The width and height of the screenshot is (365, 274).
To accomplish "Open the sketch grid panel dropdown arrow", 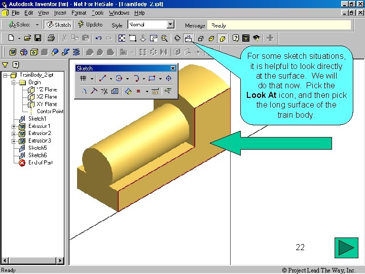I will [x=92, y=79].
